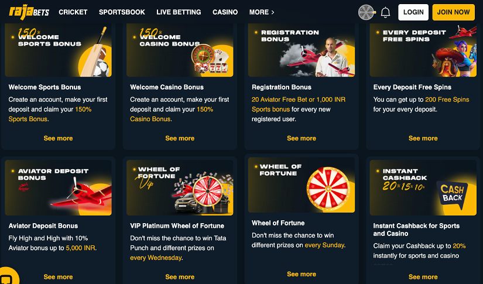See more about Welcome Sports Bonus
The height and width of the screenshot is (284, 483).
point(58,138)
